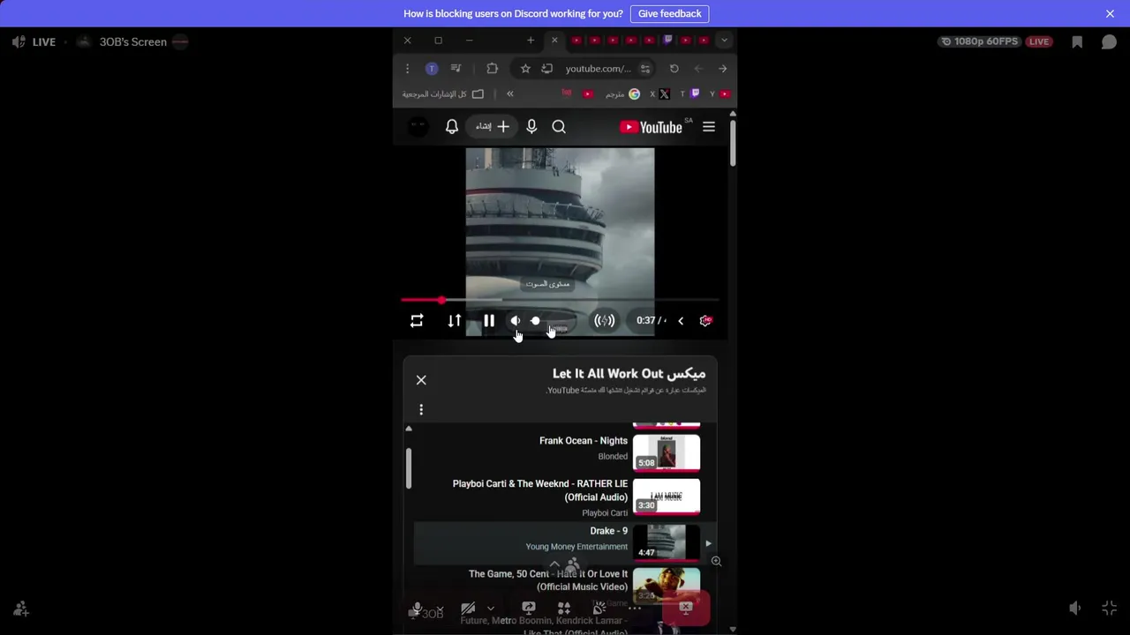Close the Let It All Work Out mix panel
This screenshot has height=635, width=1130.
421,380
